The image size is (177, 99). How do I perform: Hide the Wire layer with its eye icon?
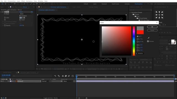coord(1,81)
